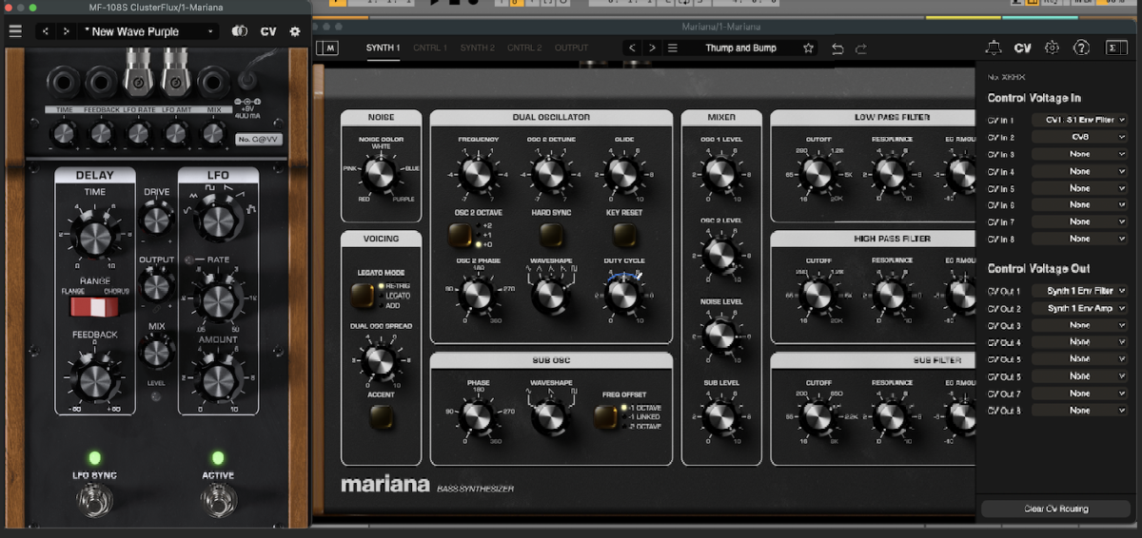Click LFO Sync footswitch
The width and height of the screenshot is (1142, 538).
(x=93, y=497)
